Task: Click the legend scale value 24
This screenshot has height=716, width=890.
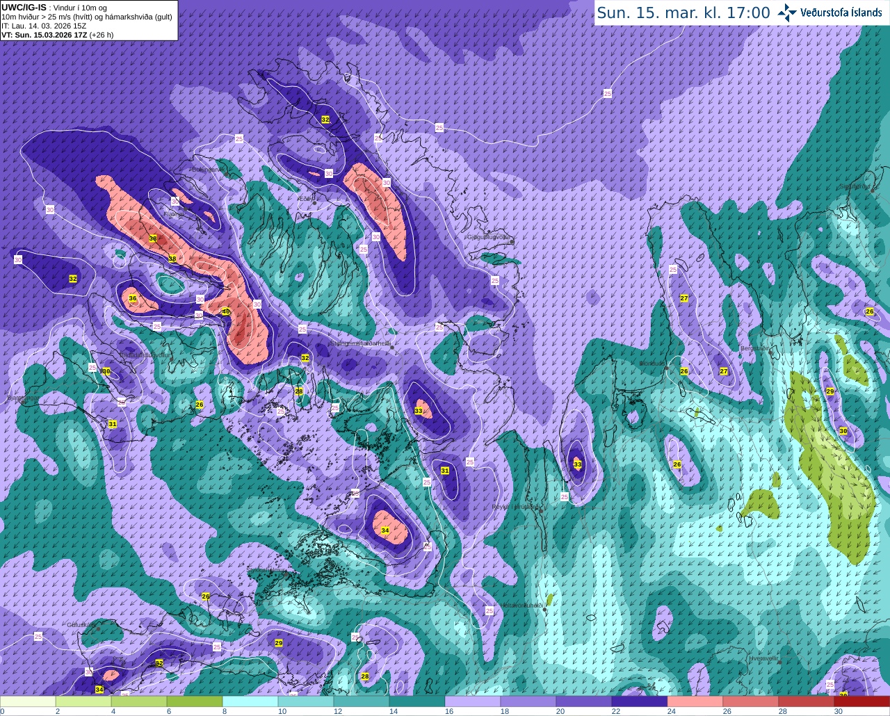Action: [x=671, y=711]
